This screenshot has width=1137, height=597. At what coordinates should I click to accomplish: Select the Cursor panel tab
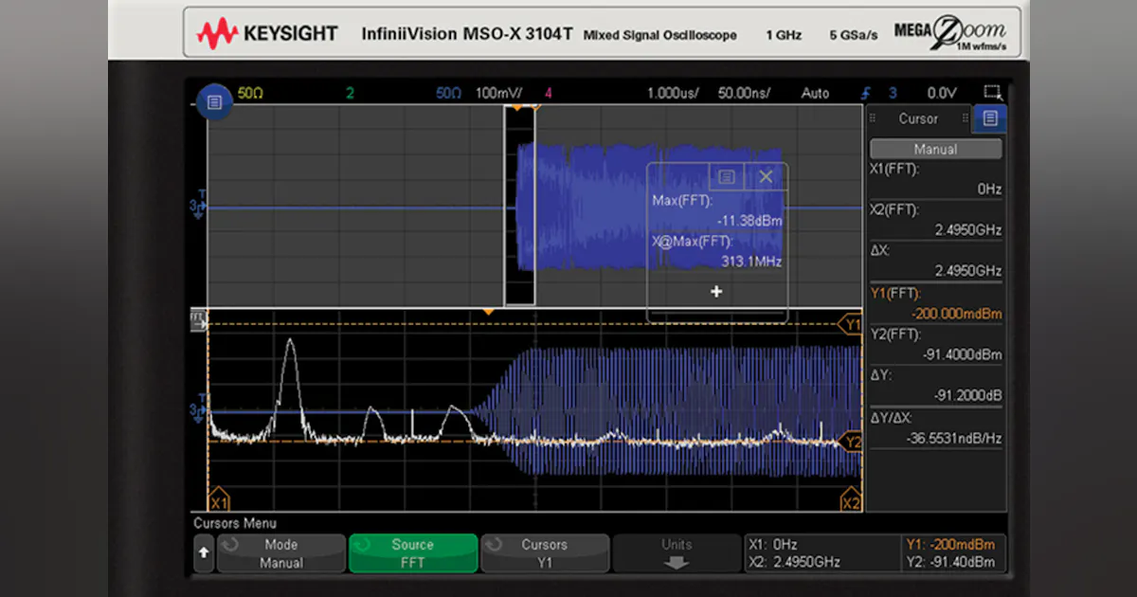[918, 118]
